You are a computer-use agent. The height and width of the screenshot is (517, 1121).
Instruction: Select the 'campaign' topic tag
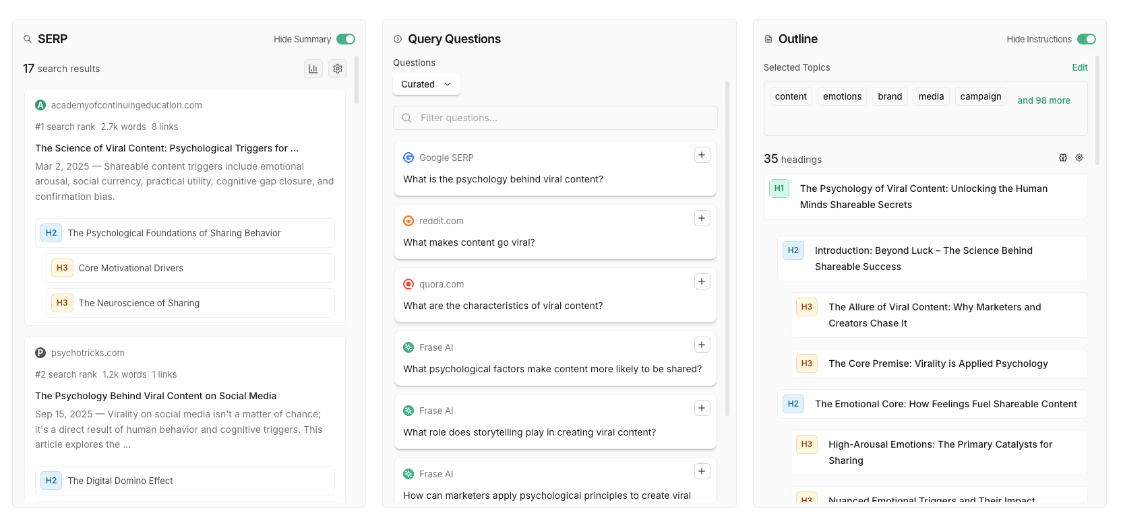[x=980, y=96]
